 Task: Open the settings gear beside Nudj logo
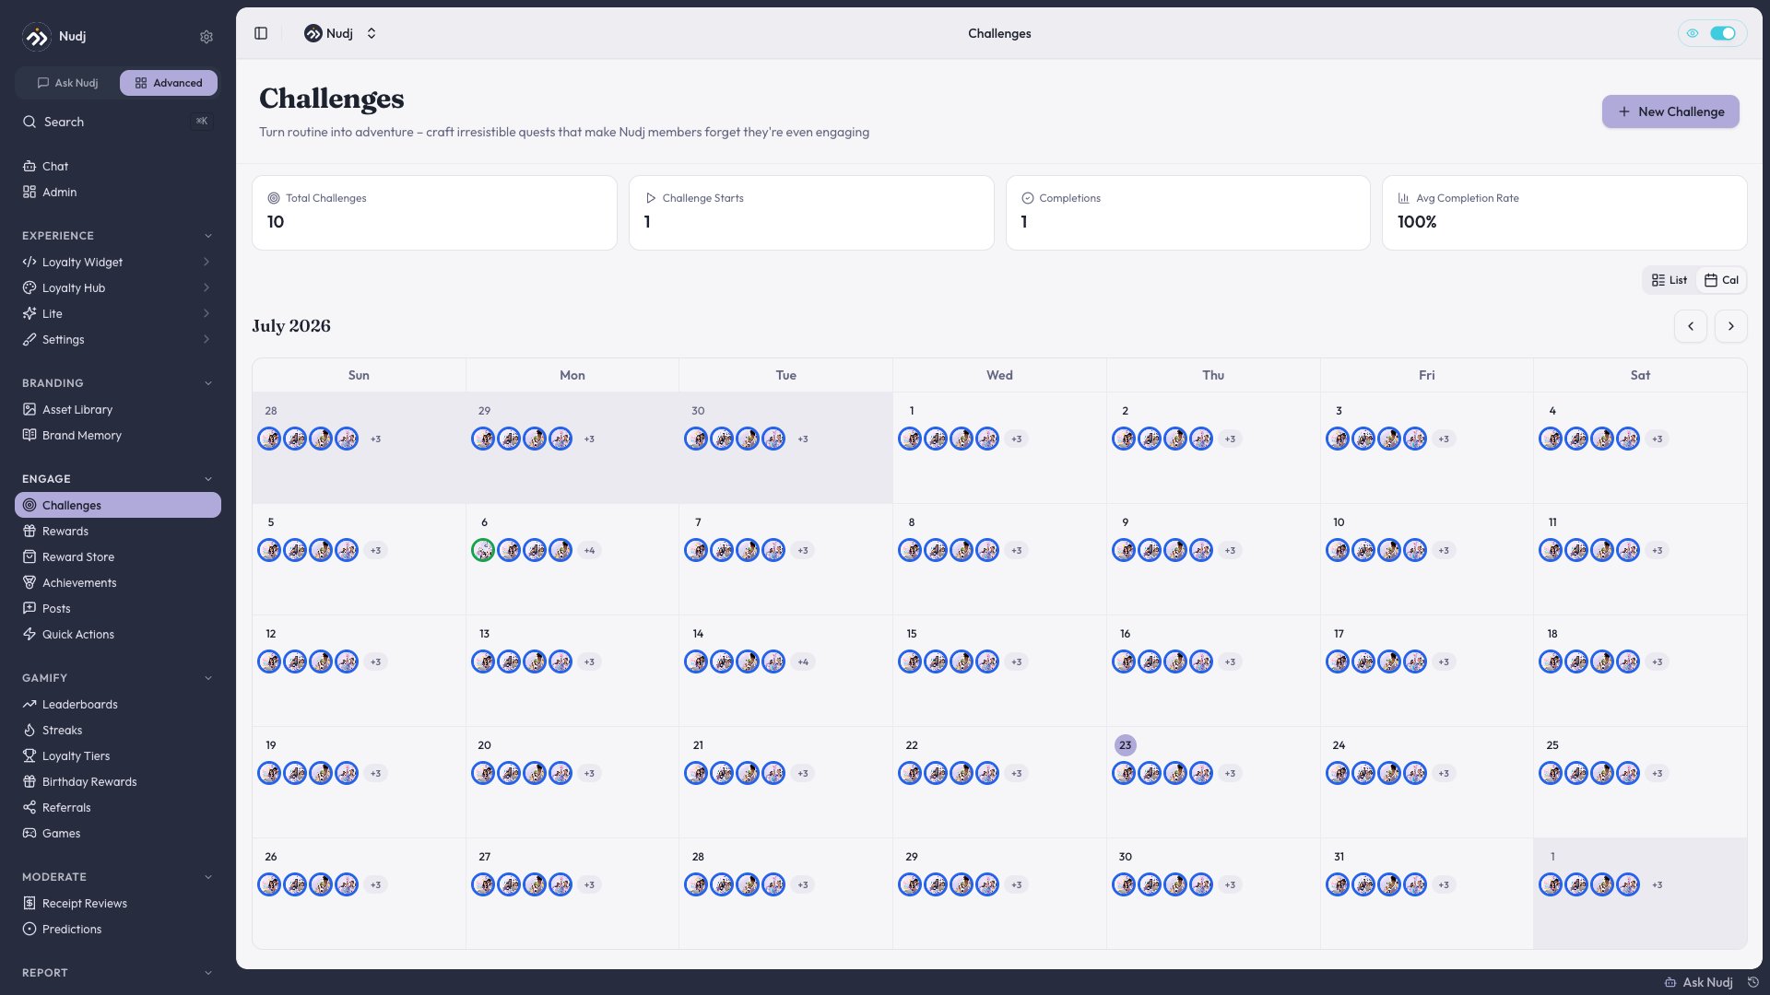pos(206,37)
